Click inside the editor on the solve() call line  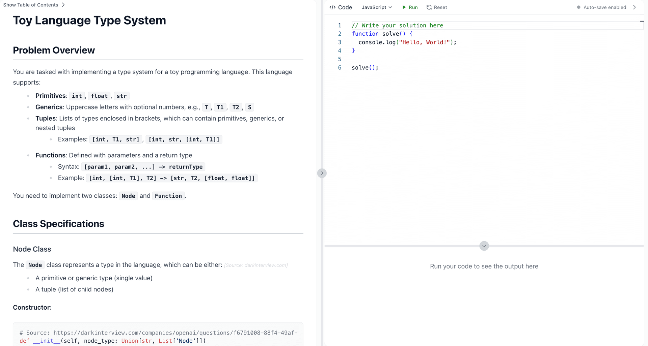click(x=365, y=67)
